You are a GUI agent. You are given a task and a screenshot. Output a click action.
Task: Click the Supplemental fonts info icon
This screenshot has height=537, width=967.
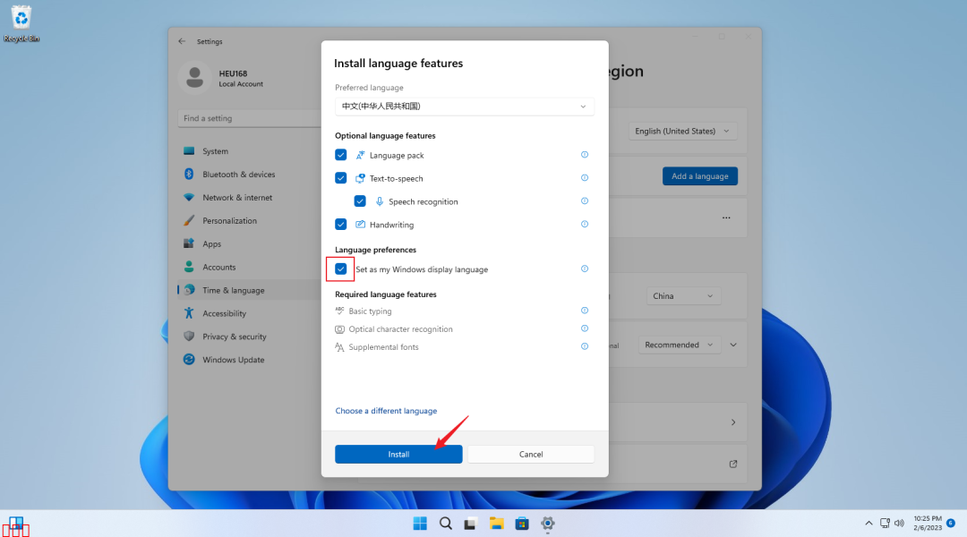click(584, 346)
